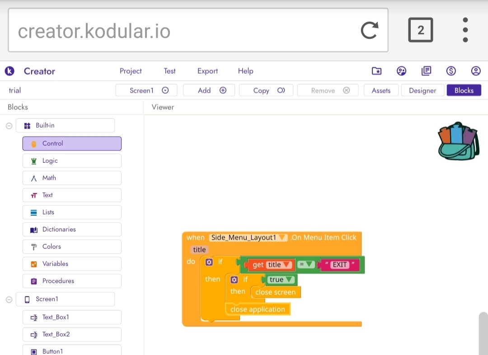Open the Test menu

click(169, 71)
